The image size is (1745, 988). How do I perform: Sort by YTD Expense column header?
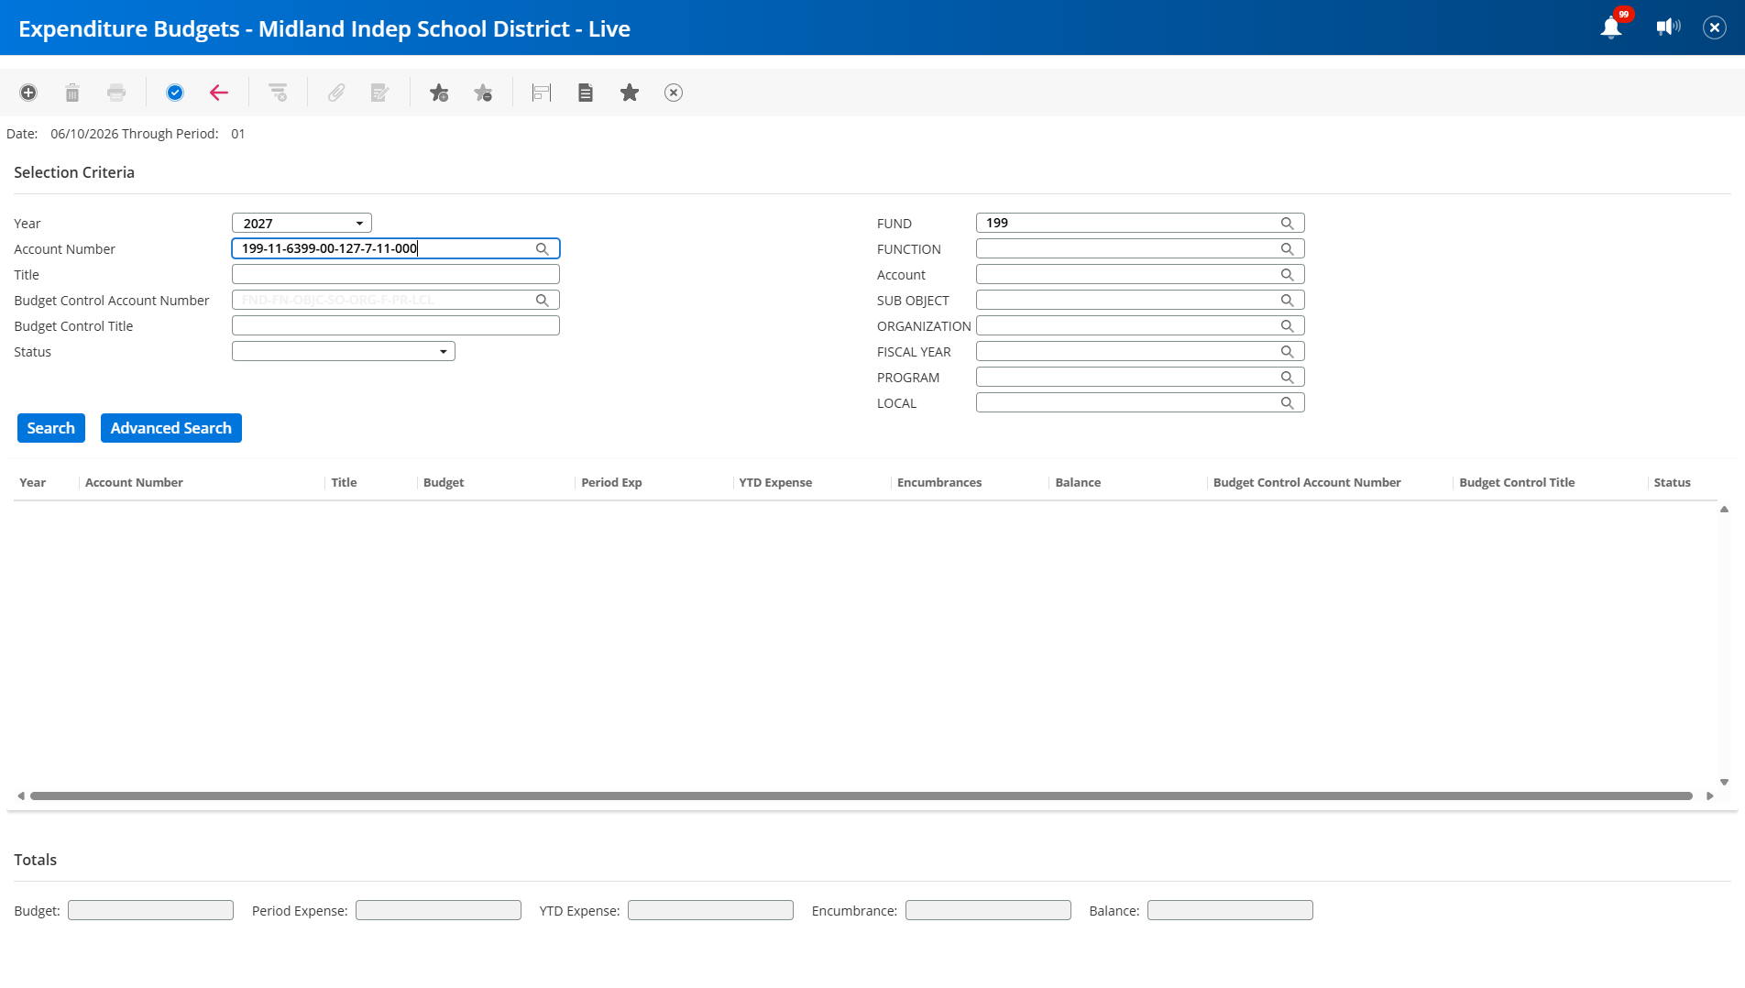(x=775, y=483)
